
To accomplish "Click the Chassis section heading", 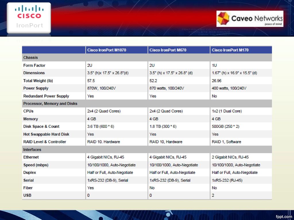I will (x=30, y=58).
